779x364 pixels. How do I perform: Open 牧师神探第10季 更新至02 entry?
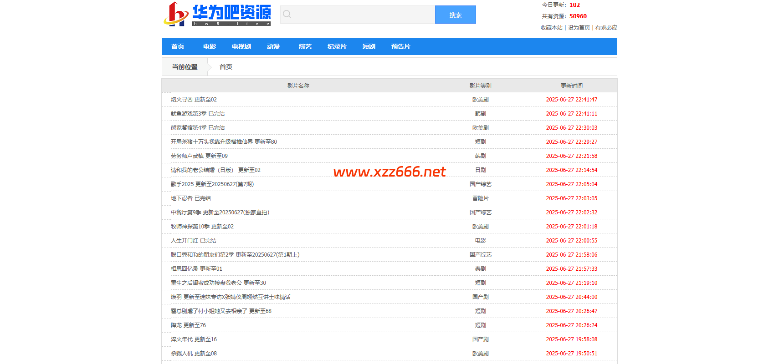click(x=202, y=227)
